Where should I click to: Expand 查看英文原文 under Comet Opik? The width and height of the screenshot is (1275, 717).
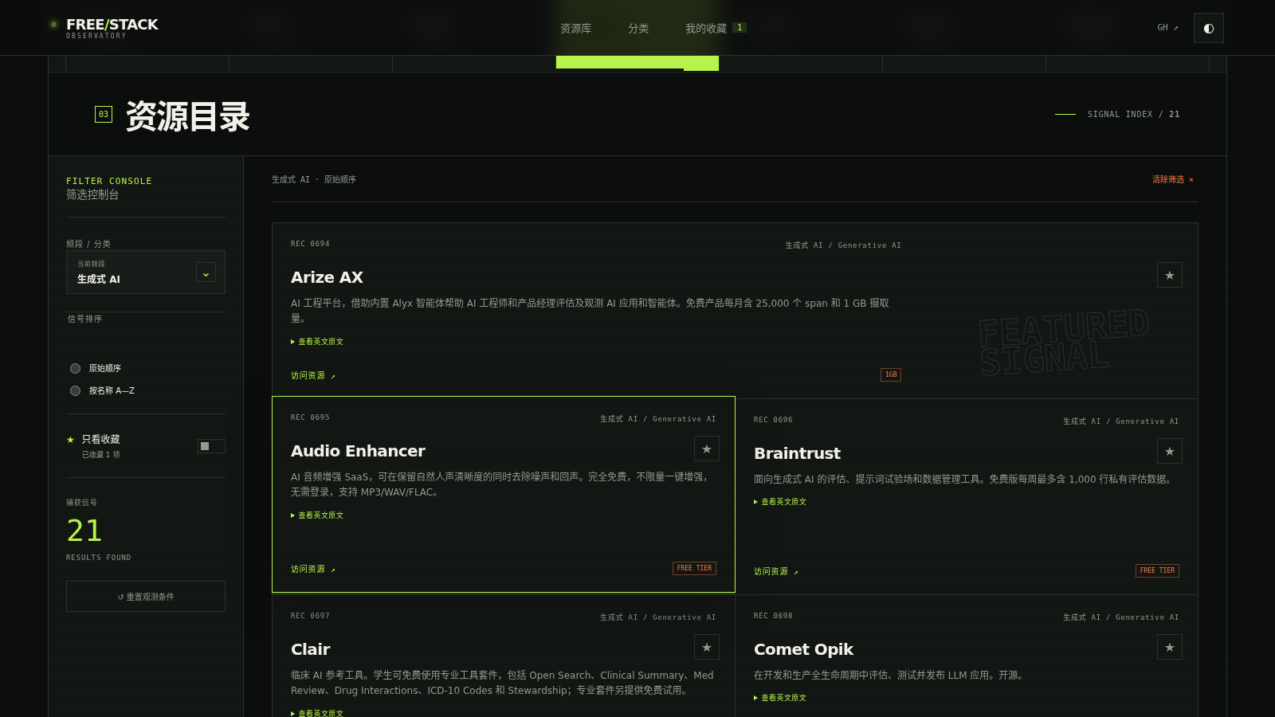coord(780,698)
